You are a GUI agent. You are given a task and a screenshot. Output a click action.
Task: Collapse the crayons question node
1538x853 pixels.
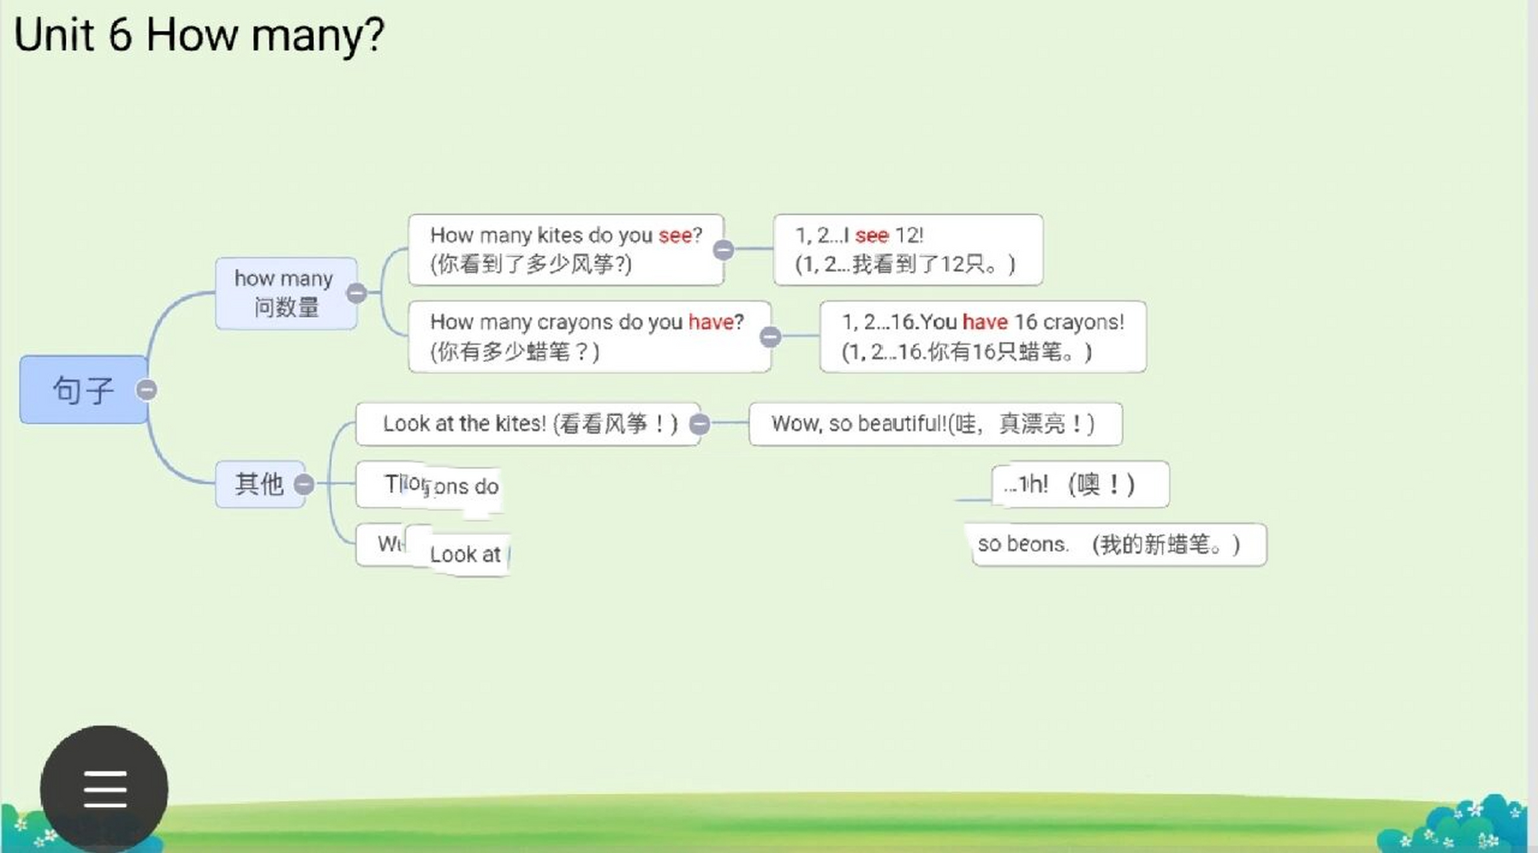[770, 337]
